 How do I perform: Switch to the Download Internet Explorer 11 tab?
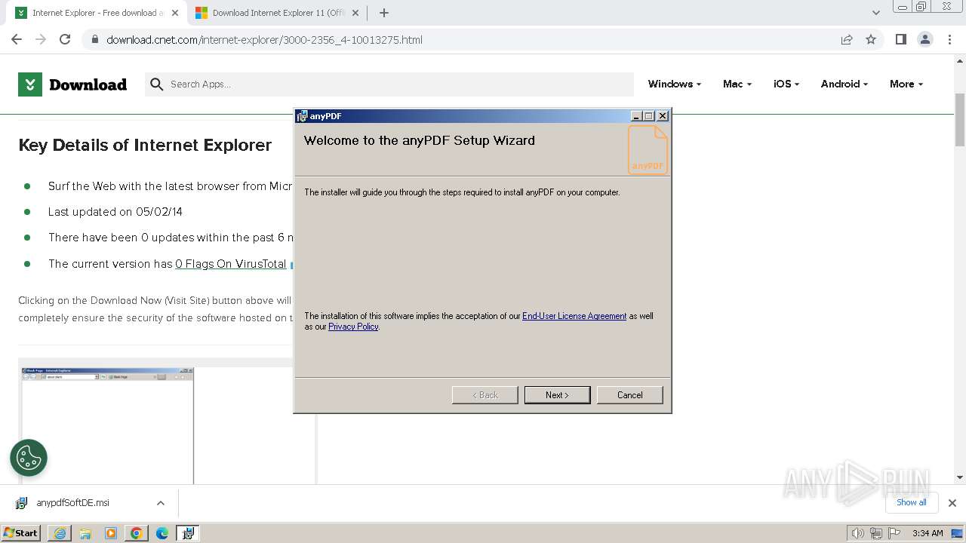pyautogui.click(x=275, y=13)
